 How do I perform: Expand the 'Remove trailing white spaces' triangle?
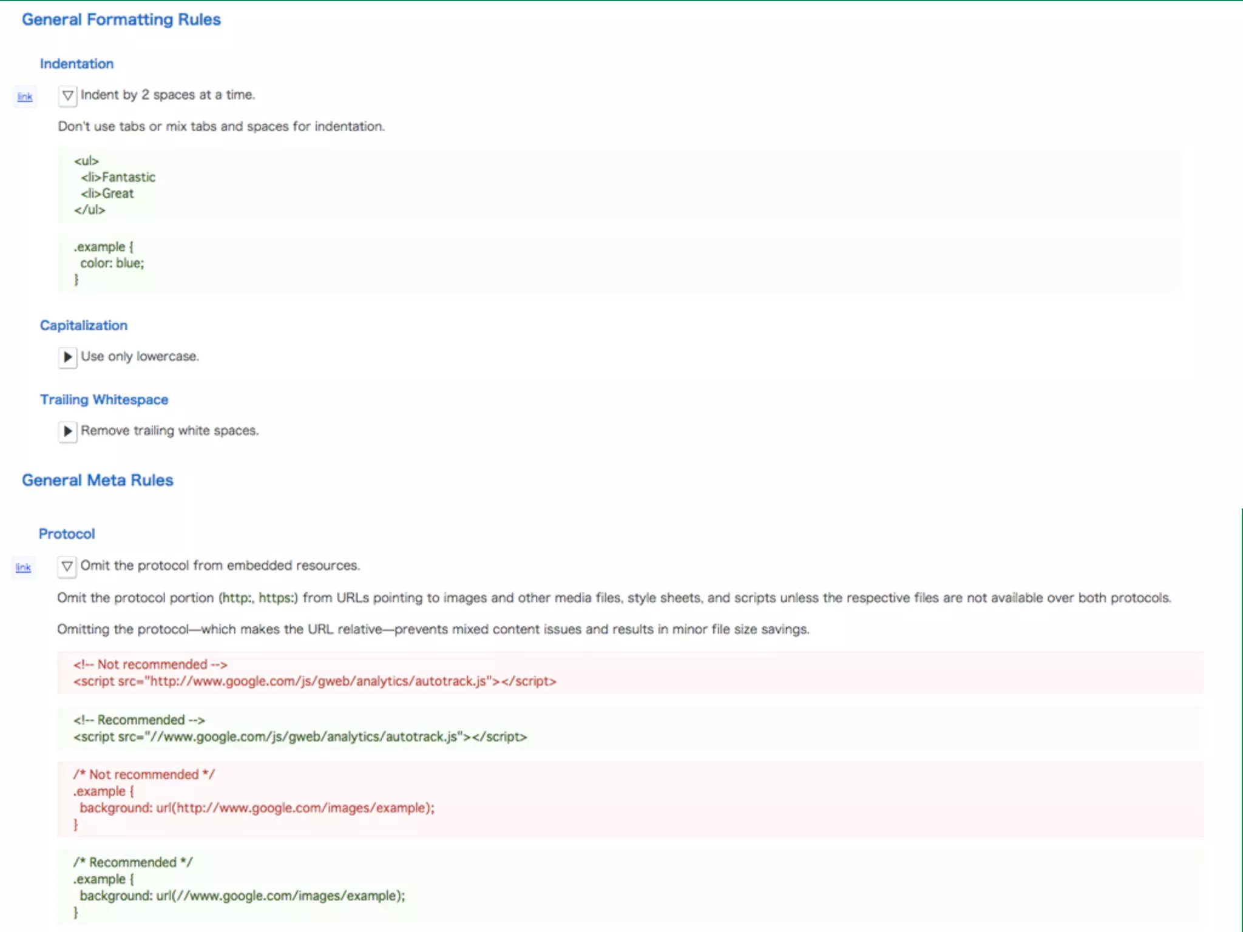pyautogui.click(x=67, y=431)
